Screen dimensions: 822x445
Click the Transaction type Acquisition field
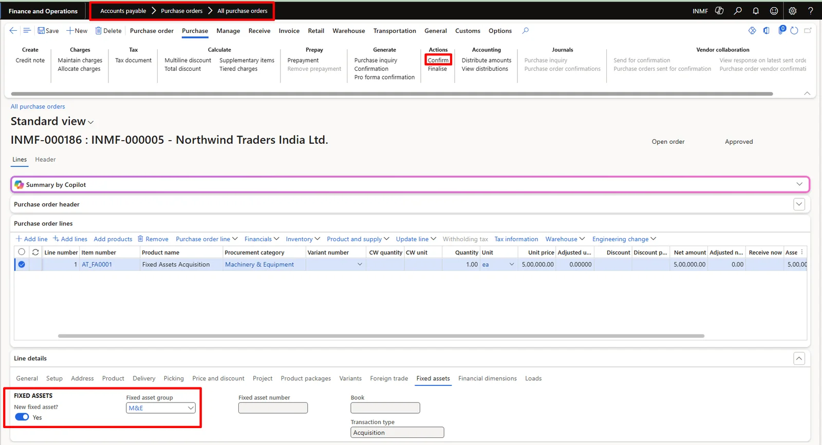click(x=397, y=433)
